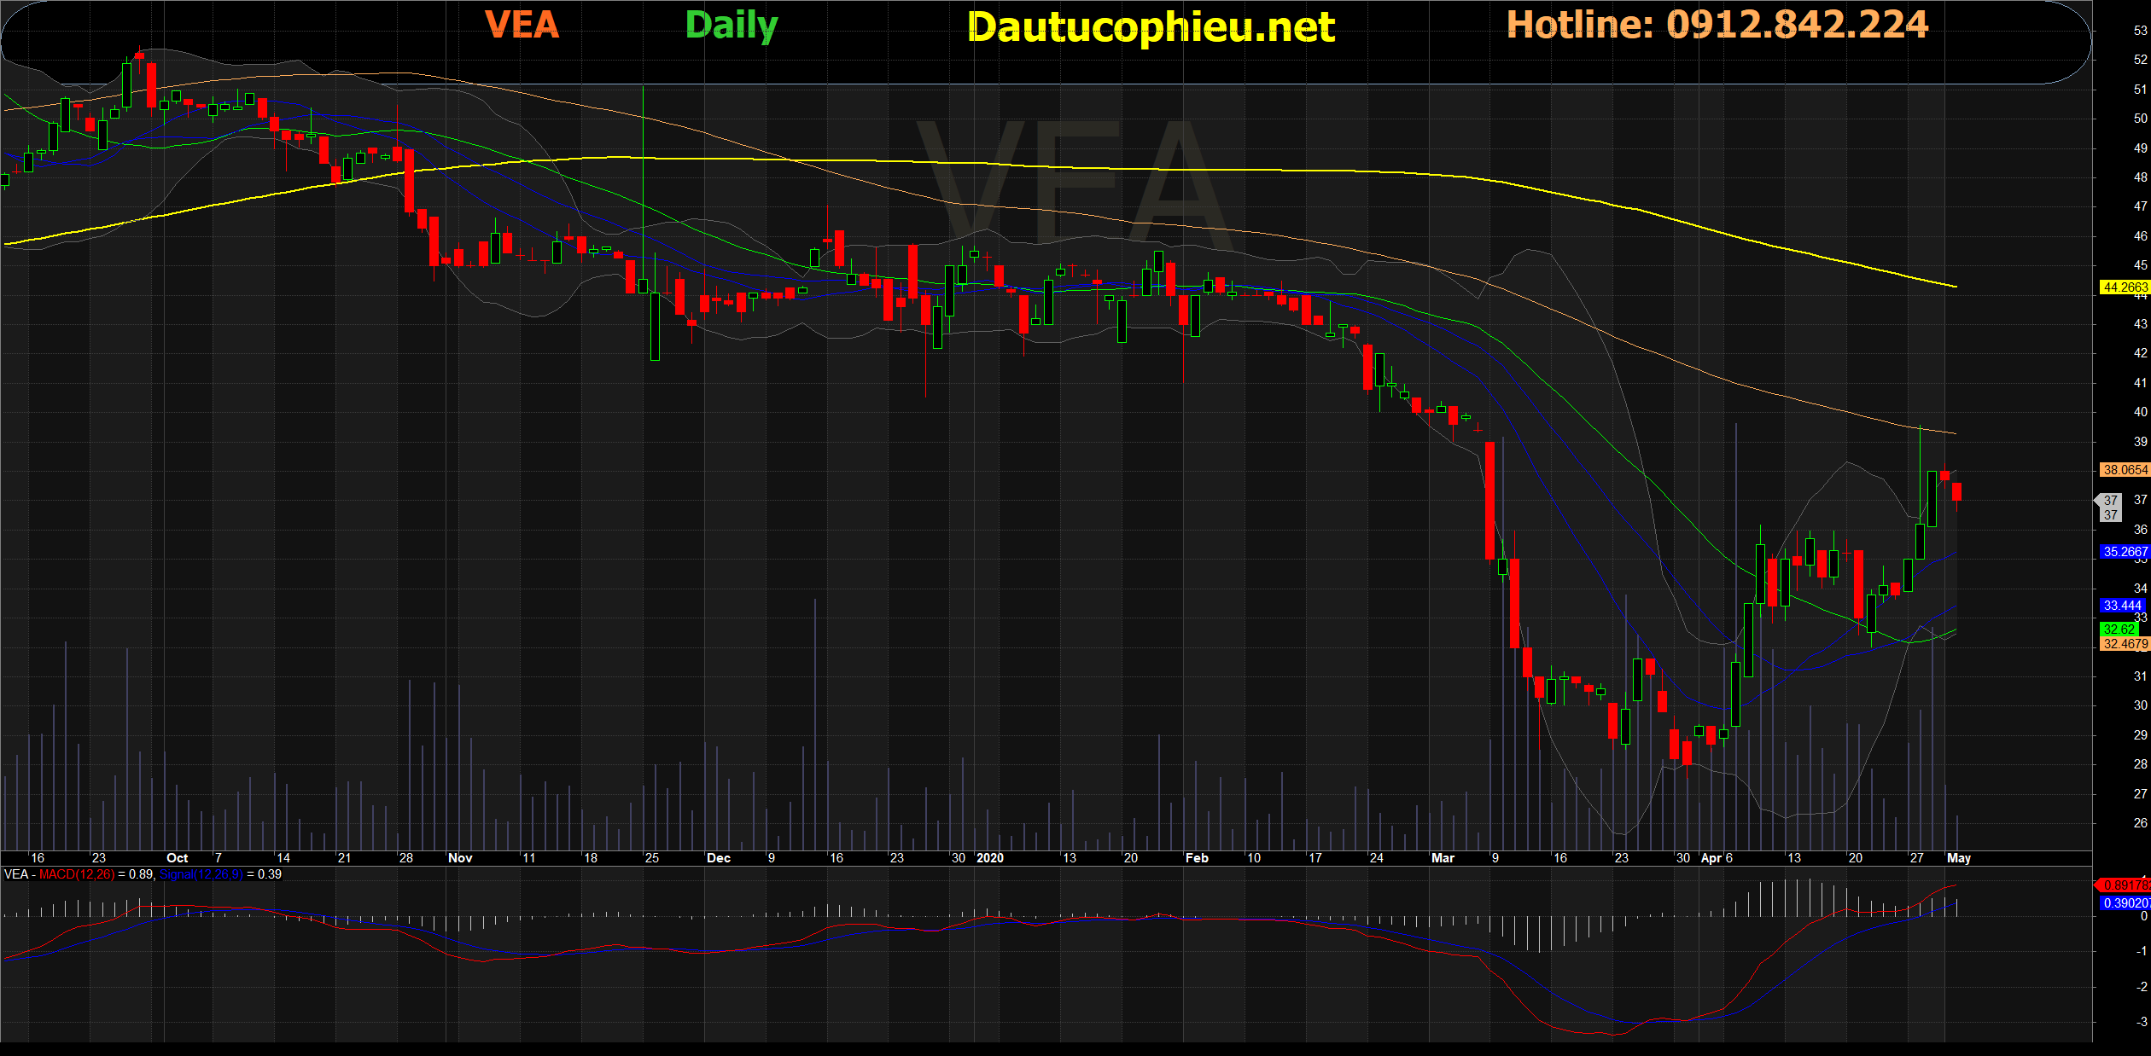This screenshot has width=2151, height=1056.
Task: Click the green Daily timeframe label
Action: point(732,26)
